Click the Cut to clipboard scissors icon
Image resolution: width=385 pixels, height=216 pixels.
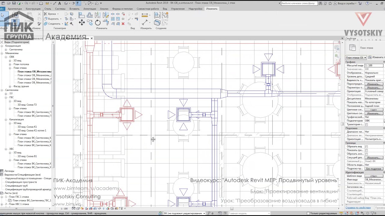pos(39,14)
